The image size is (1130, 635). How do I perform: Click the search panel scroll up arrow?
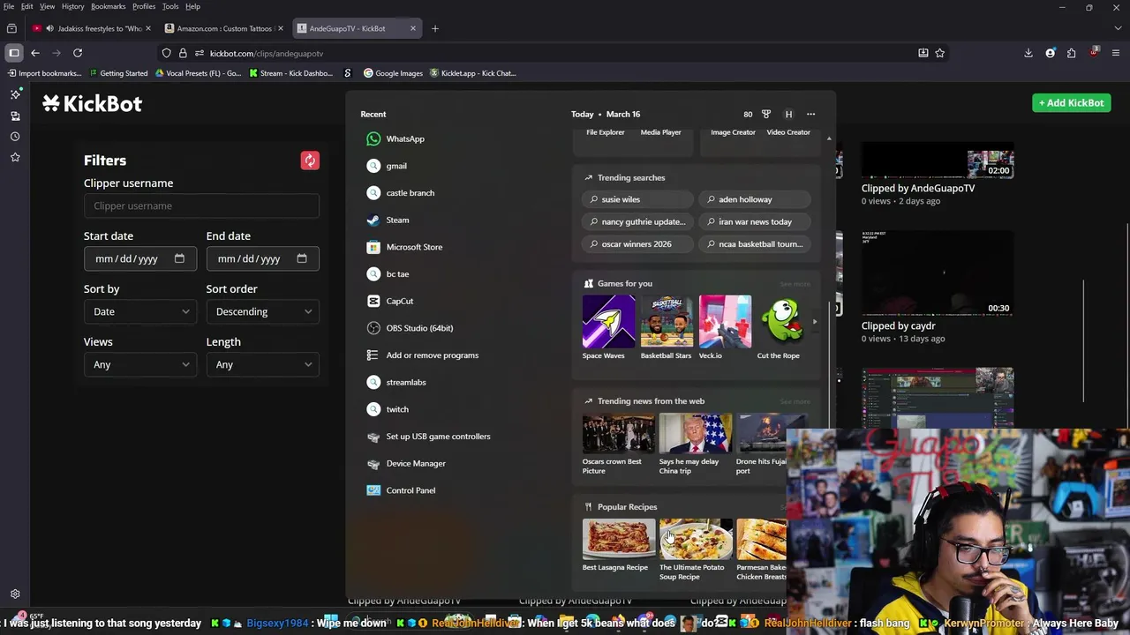pos(828,138)
